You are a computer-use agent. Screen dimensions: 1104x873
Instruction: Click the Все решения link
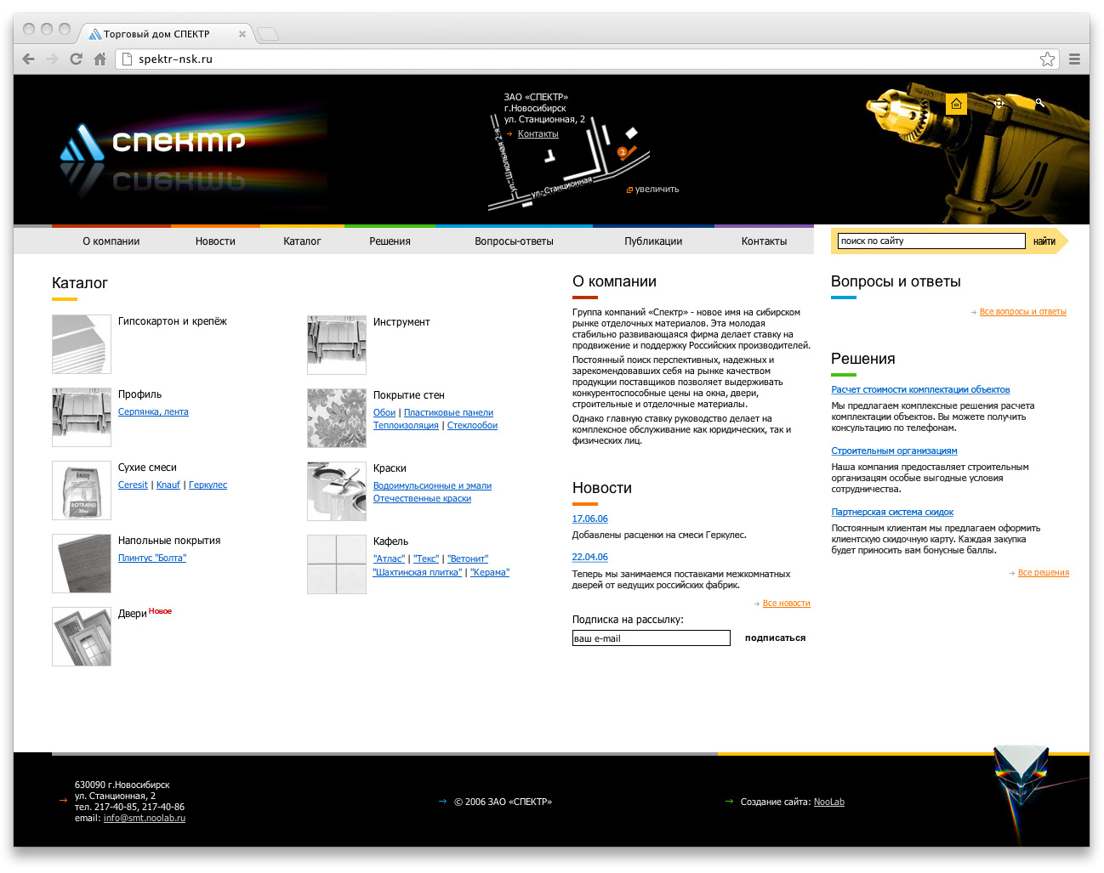1044,573
